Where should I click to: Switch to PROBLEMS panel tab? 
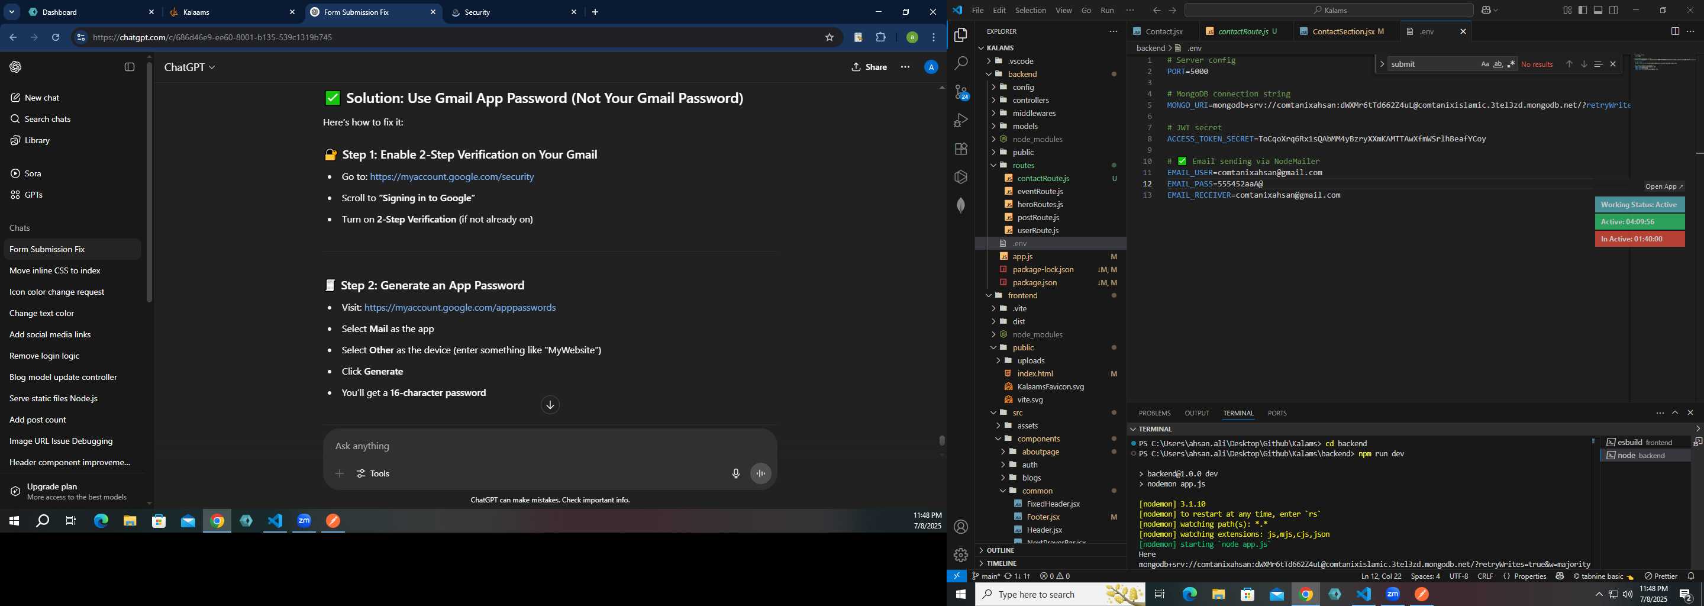1154,413
